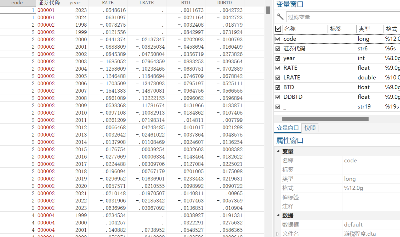Image resolution: width=400 pixels, height=237 pixels.
Task: Select the code variable name in list
Action: (x=290, y=39)
